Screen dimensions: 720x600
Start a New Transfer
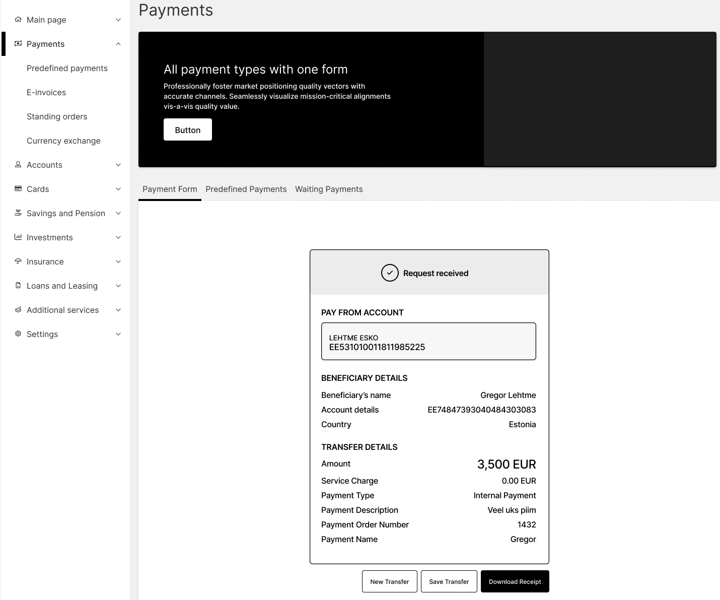390,581
